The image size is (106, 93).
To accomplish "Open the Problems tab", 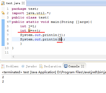I will (x=10, y=66).
